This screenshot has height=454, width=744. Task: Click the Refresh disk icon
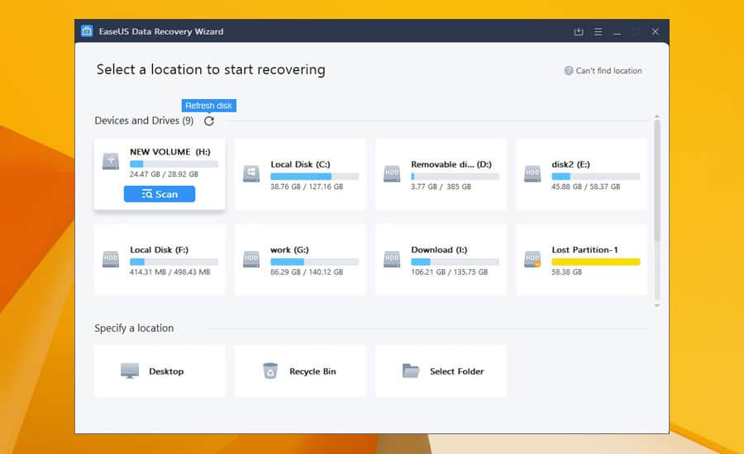[209, 121]
